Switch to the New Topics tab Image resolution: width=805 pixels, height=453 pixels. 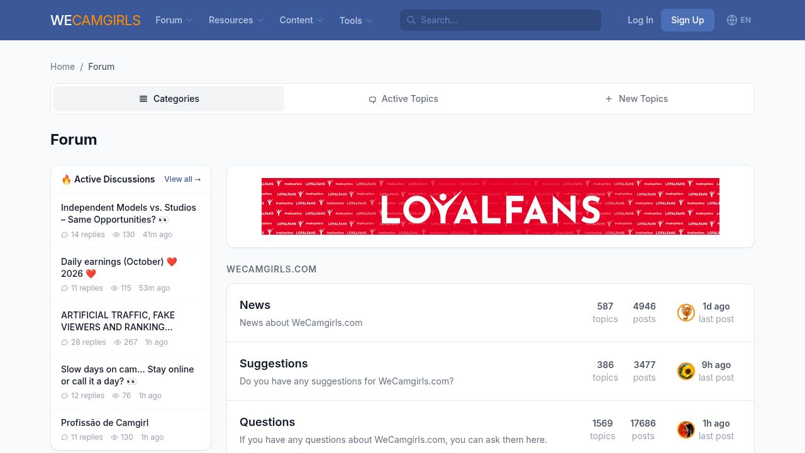pos(636,99)
